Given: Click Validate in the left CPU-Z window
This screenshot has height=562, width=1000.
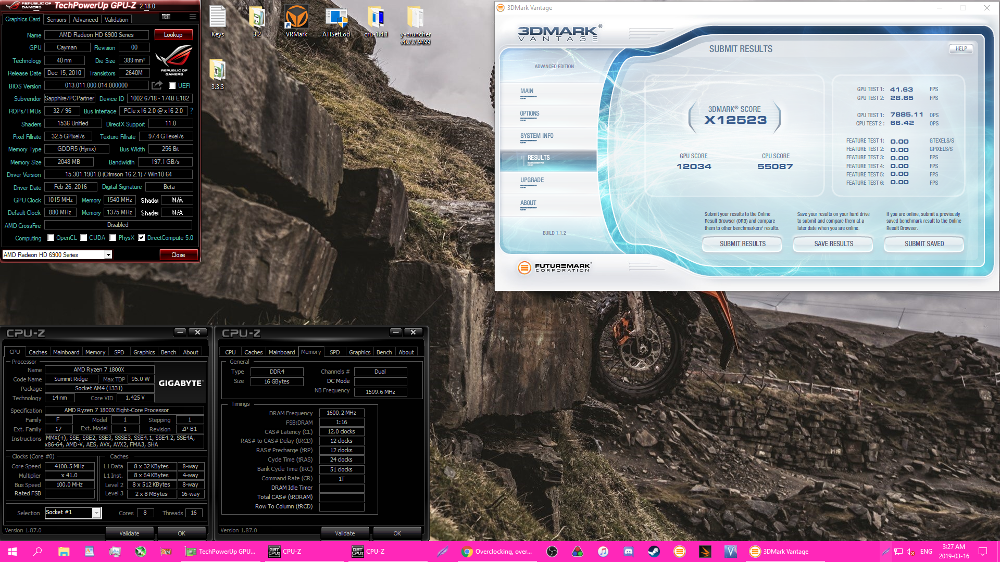Looking at the screenshot, I should click(x=129, y=533).
